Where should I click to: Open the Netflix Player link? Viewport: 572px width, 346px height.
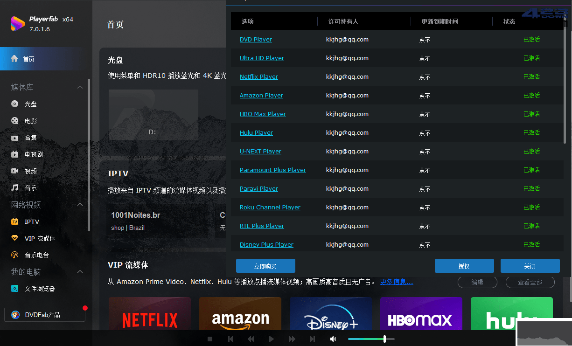click(x=259, y=77)
